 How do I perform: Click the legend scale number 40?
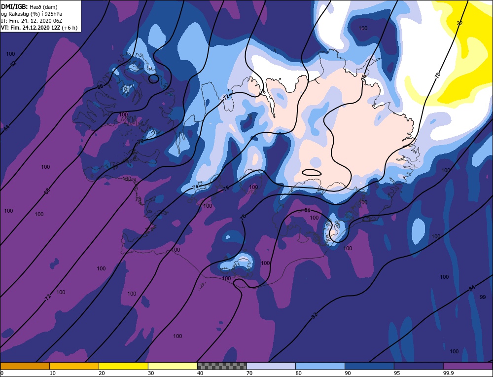[200, 374]
